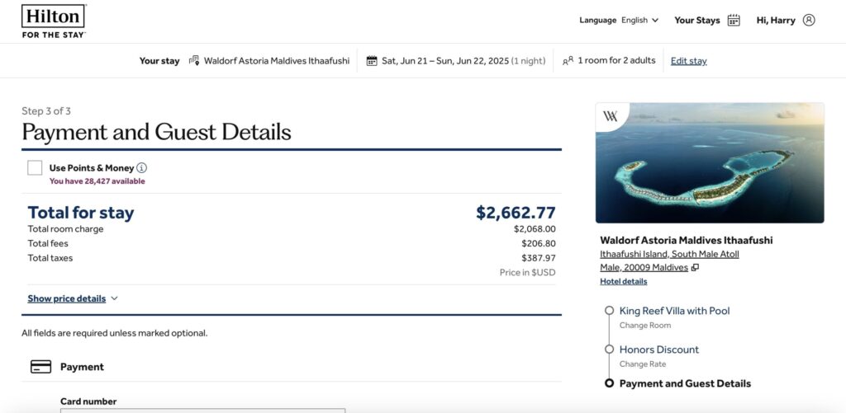Click the Edit stay link

click(688, 61)
